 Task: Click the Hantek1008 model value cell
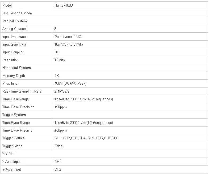coord(130,6)
